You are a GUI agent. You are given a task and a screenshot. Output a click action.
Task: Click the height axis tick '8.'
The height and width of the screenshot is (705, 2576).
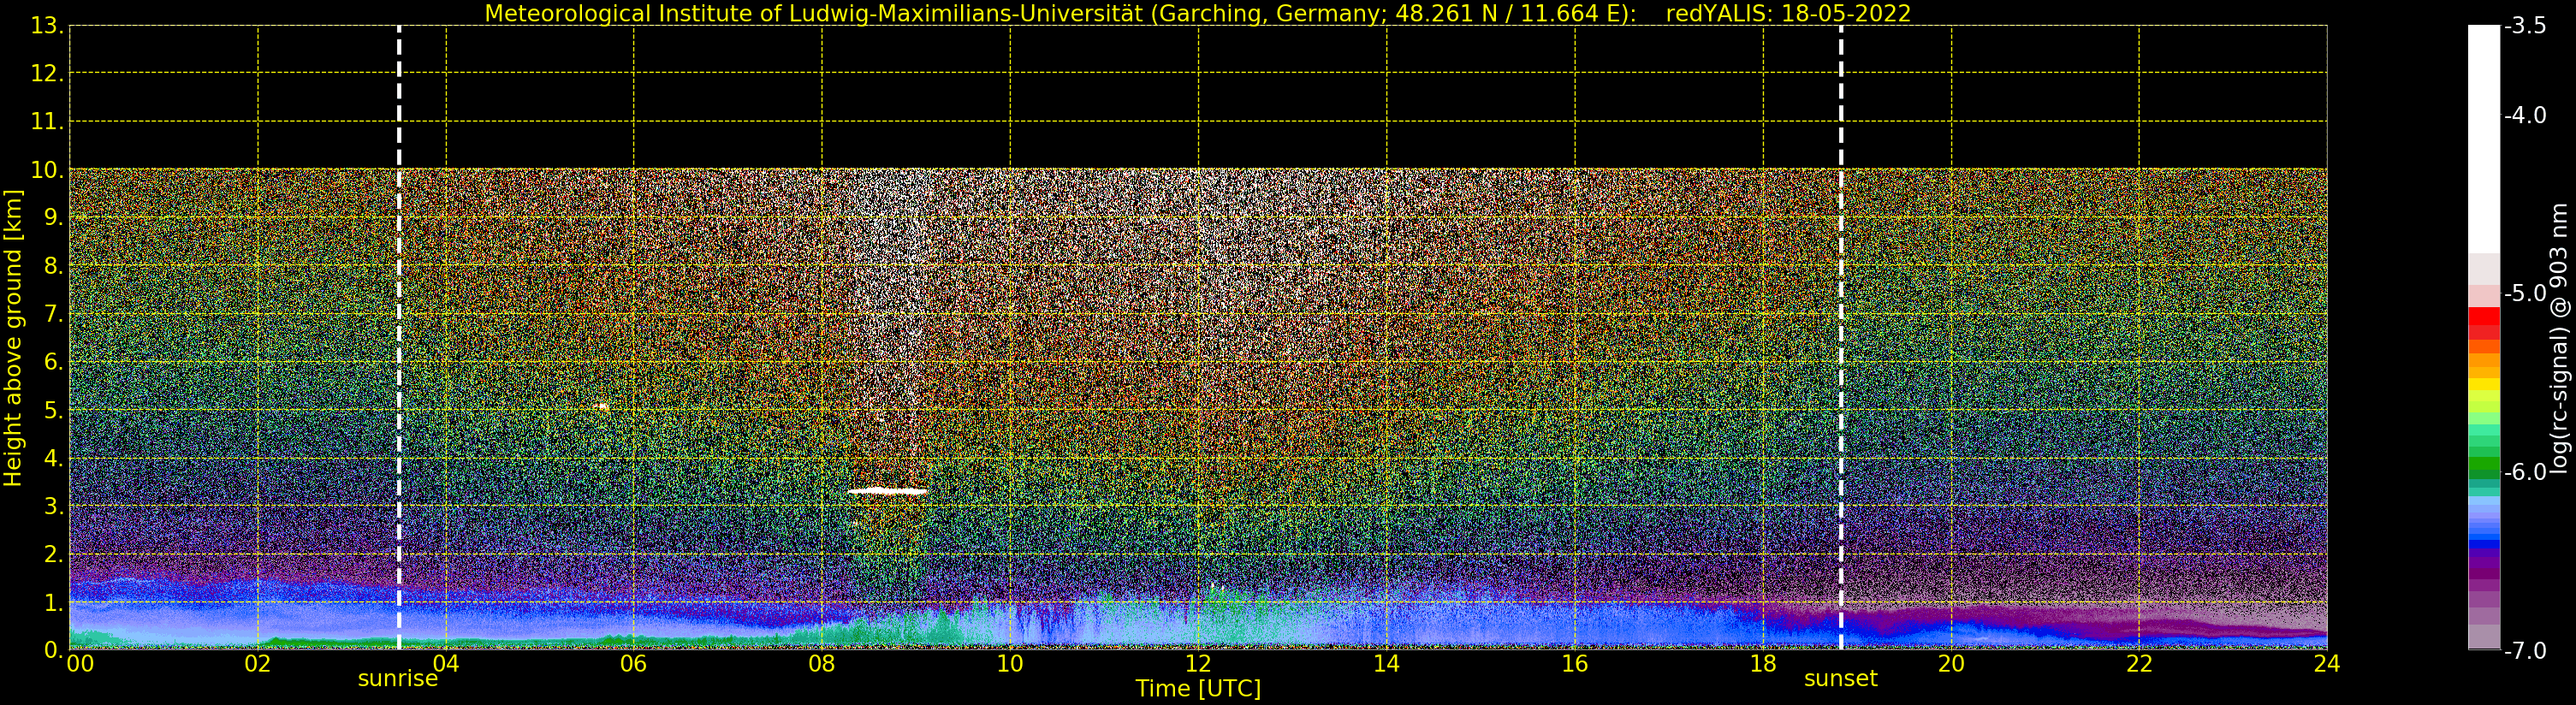[54, 266]
